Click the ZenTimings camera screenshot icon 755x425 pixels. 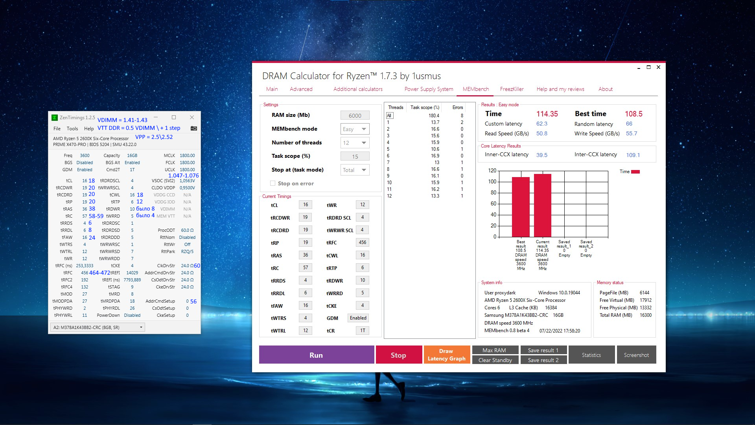193,128
